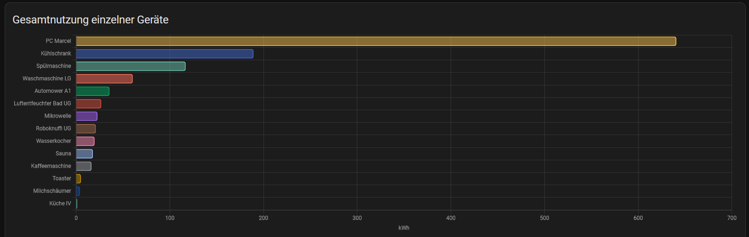Click the 'Waschmaschine LG' axis label
The image size is (749, 237).
pos(47,79)
